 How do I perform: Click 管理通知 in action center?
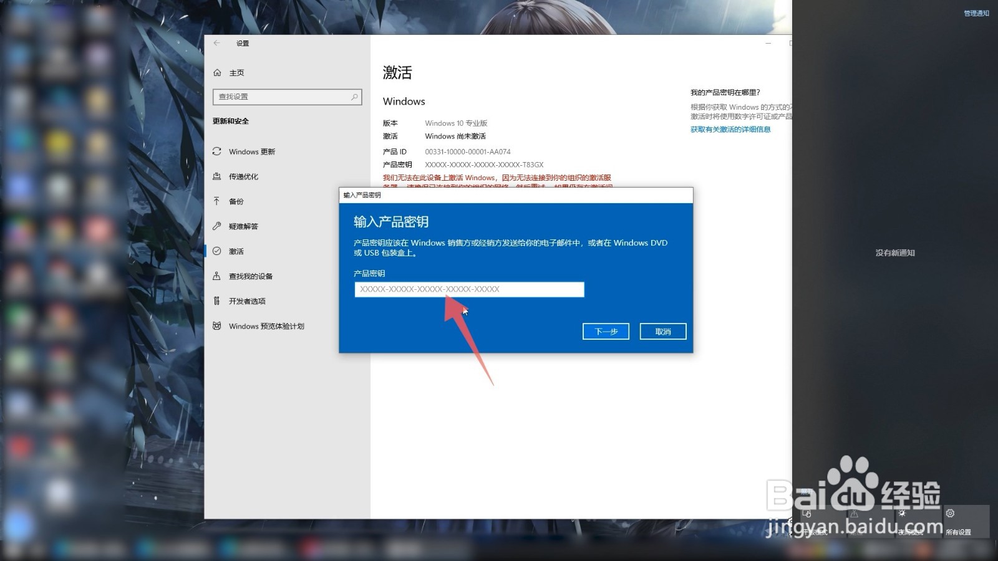coord(976,13)
